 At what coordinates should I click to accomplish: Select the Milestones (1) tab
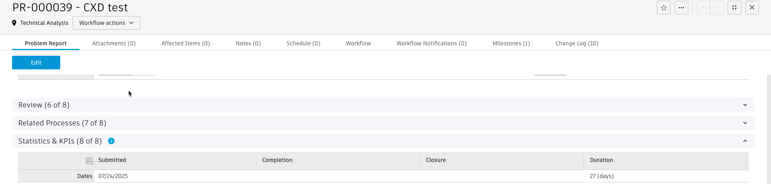(511, 43)
